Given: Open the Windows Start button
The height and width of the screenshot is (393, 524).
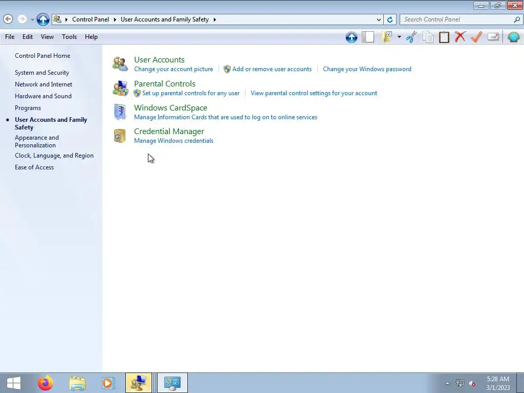Looking at the screenshot, I should pos(13,383).
